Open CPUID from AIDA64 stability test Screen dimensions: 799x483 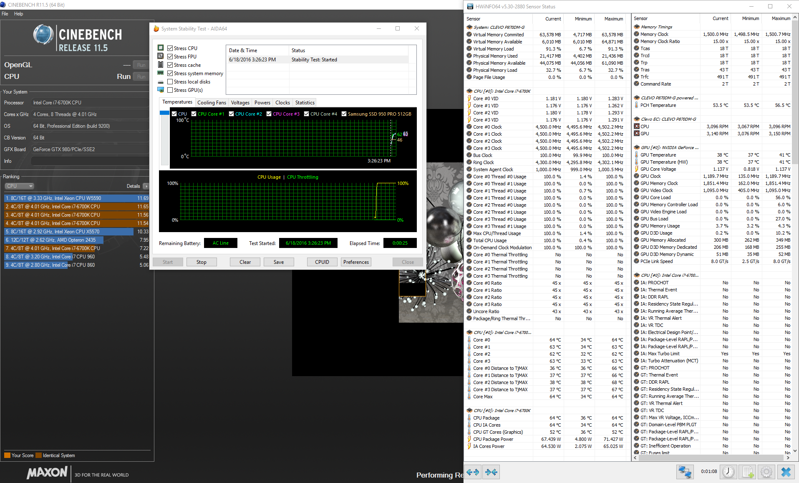(322, 262)
